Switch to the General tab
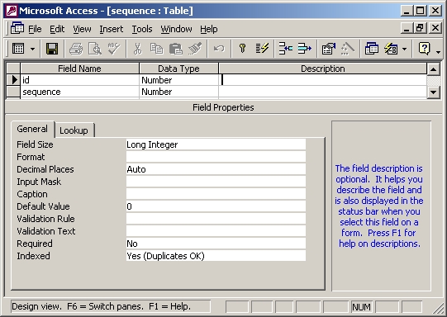 click(x=32, y=129)
